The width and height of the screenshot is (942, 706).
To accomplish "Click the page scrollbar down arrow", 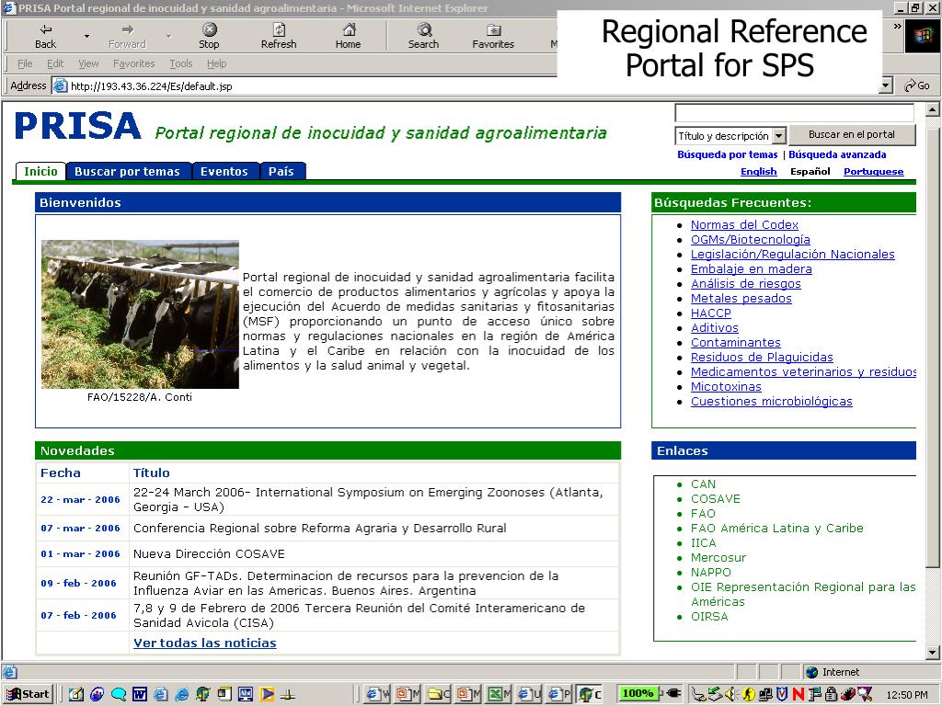I will 932,653.
